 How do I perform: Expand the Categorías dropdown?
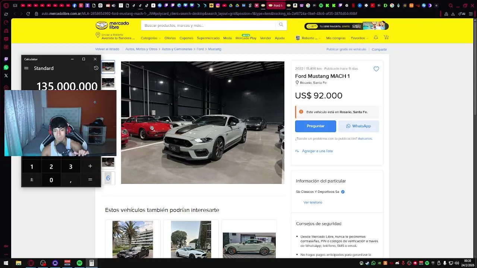[x=151, y=38]
